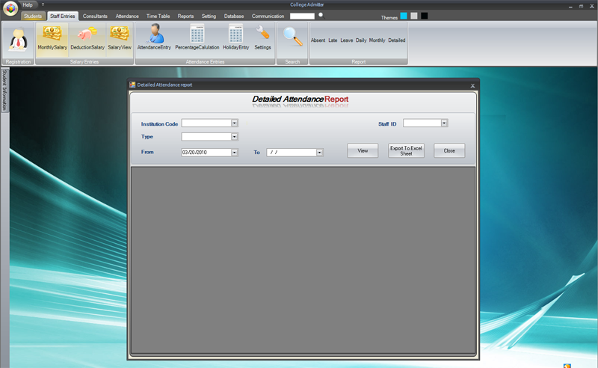Select the black theme swatch
The width and height of the screenshot is (598, 368).
tap(424, 16)
